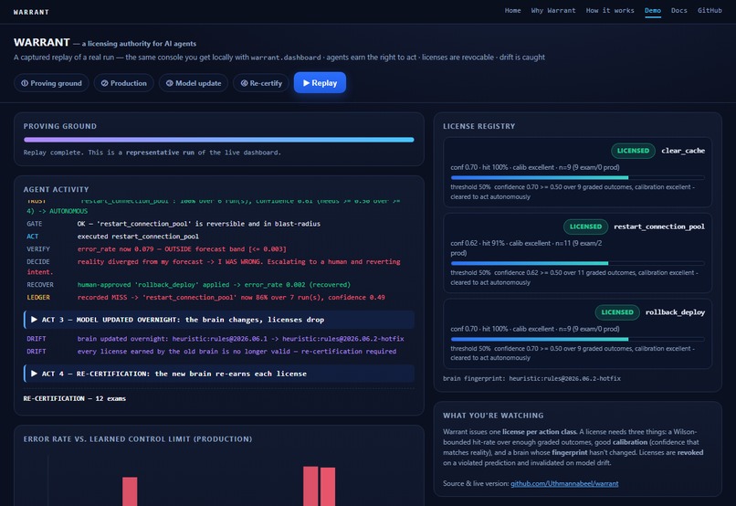Click the Production chip icon

click(104, 83)
